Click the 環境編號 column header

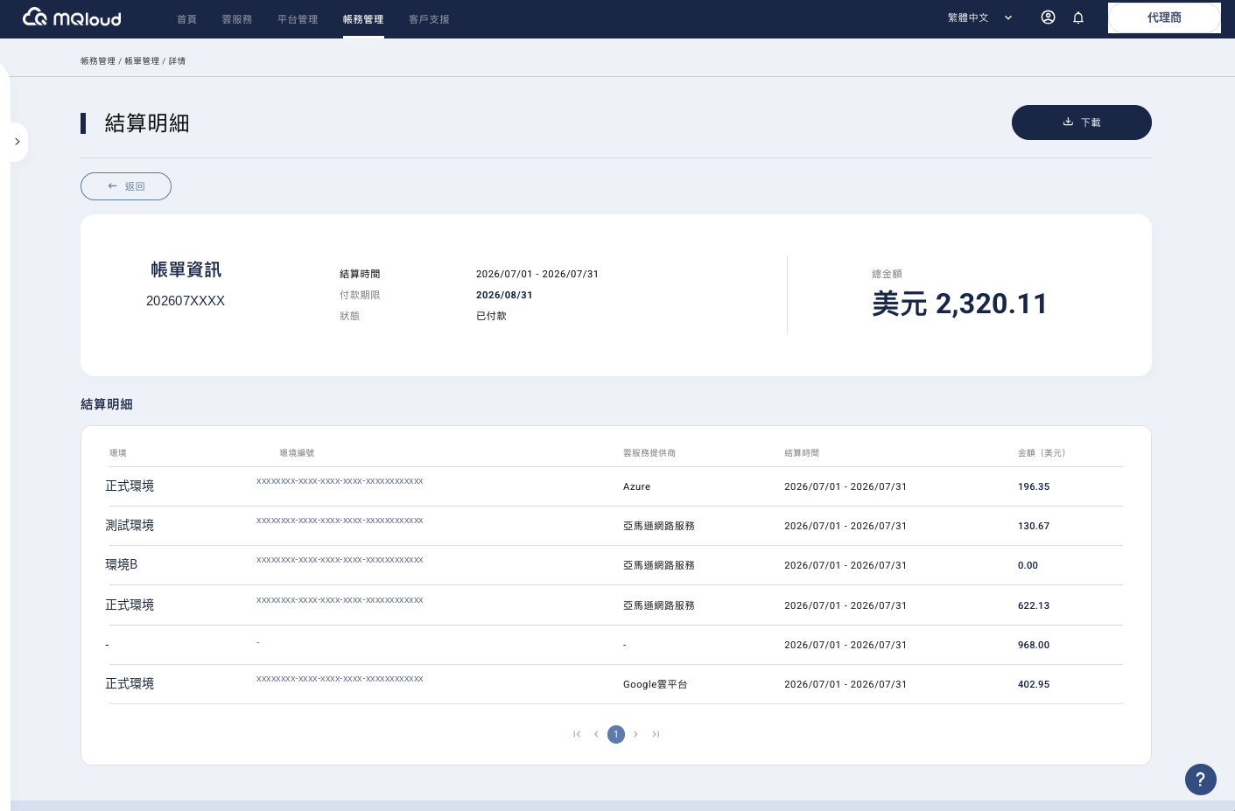[297, 453]
